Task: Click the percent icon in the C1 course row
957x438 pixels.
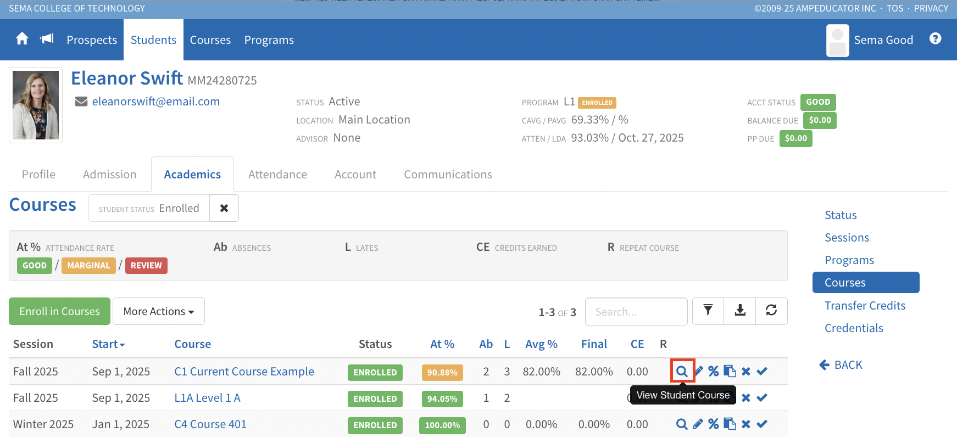Action: [x=713, y=372]
